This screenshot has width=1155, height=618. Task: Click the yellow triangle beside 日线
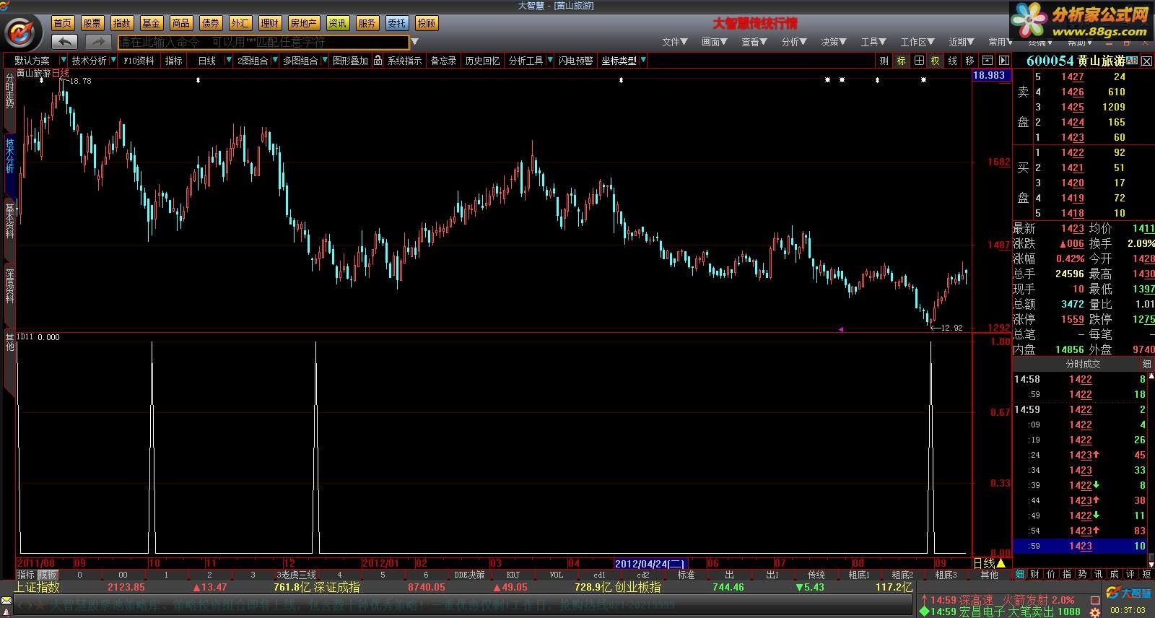pyautogui.click(x=1001, y=563)
